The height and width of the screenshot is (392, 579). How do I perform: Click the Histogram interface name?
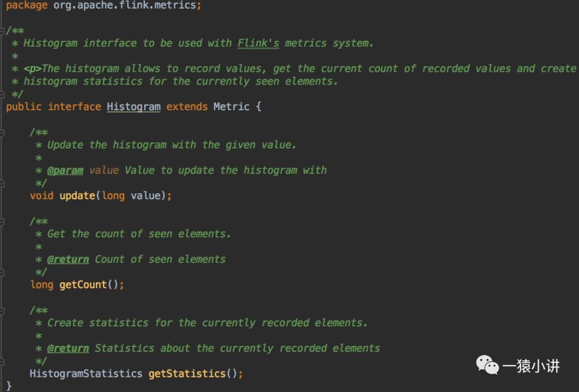pos(133,107)
